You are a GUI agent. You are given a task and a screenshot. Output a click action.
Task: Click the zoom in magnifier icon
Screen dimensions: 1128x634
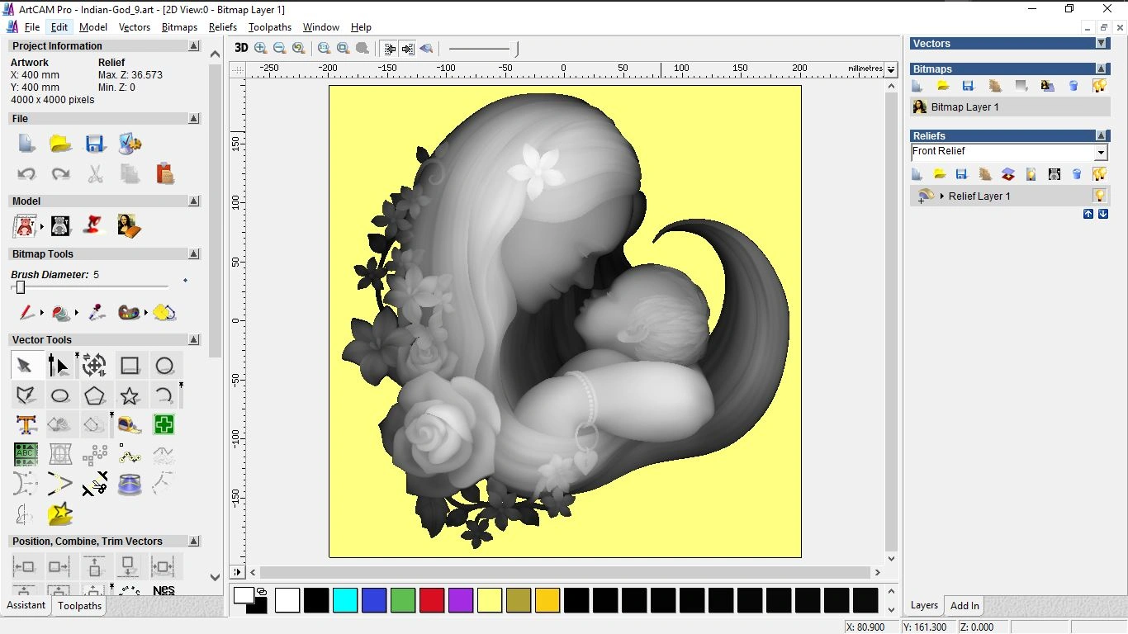[x=261, y=49]
